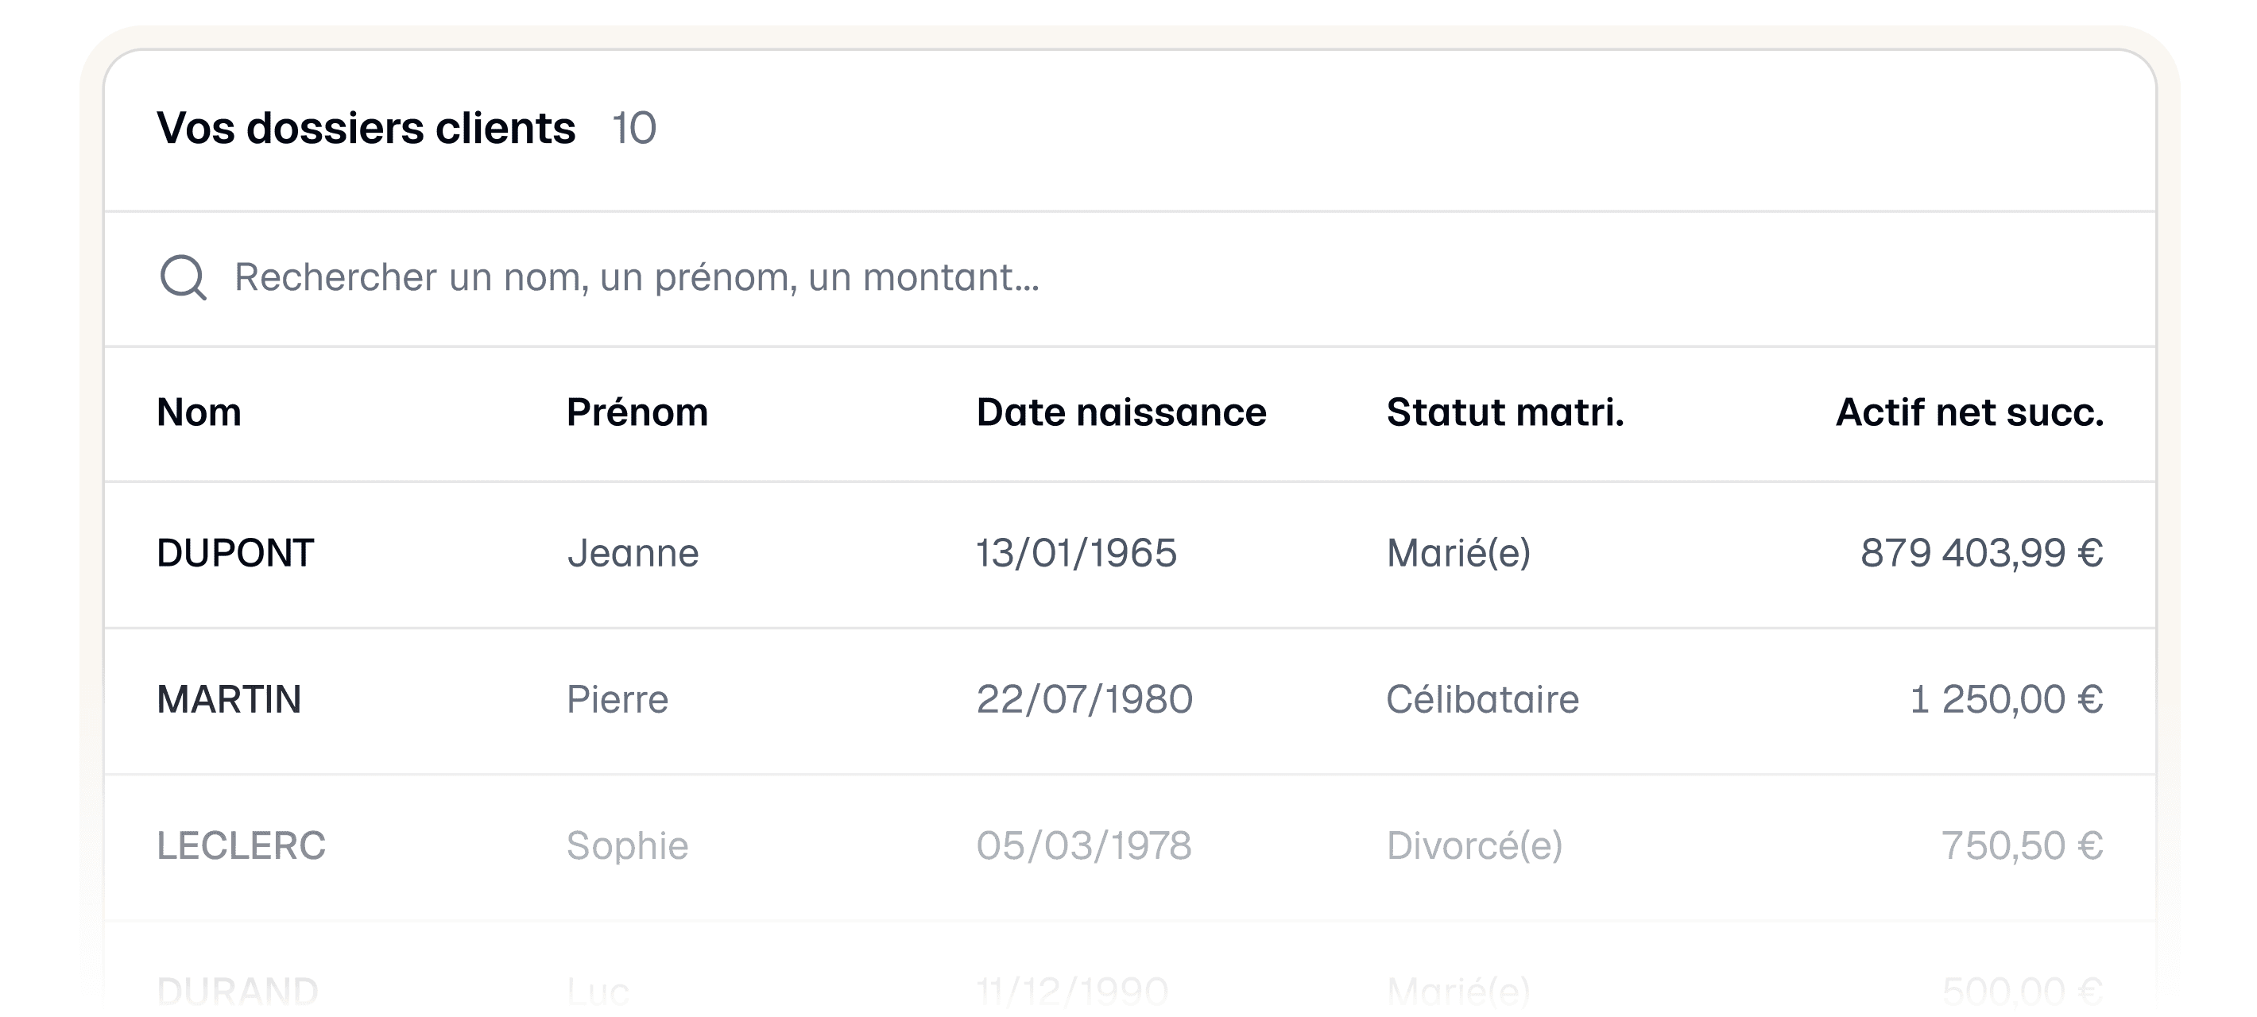Sort by Actif net succ. header
Screen dimensions: 2257x1017
(1969, 412)
